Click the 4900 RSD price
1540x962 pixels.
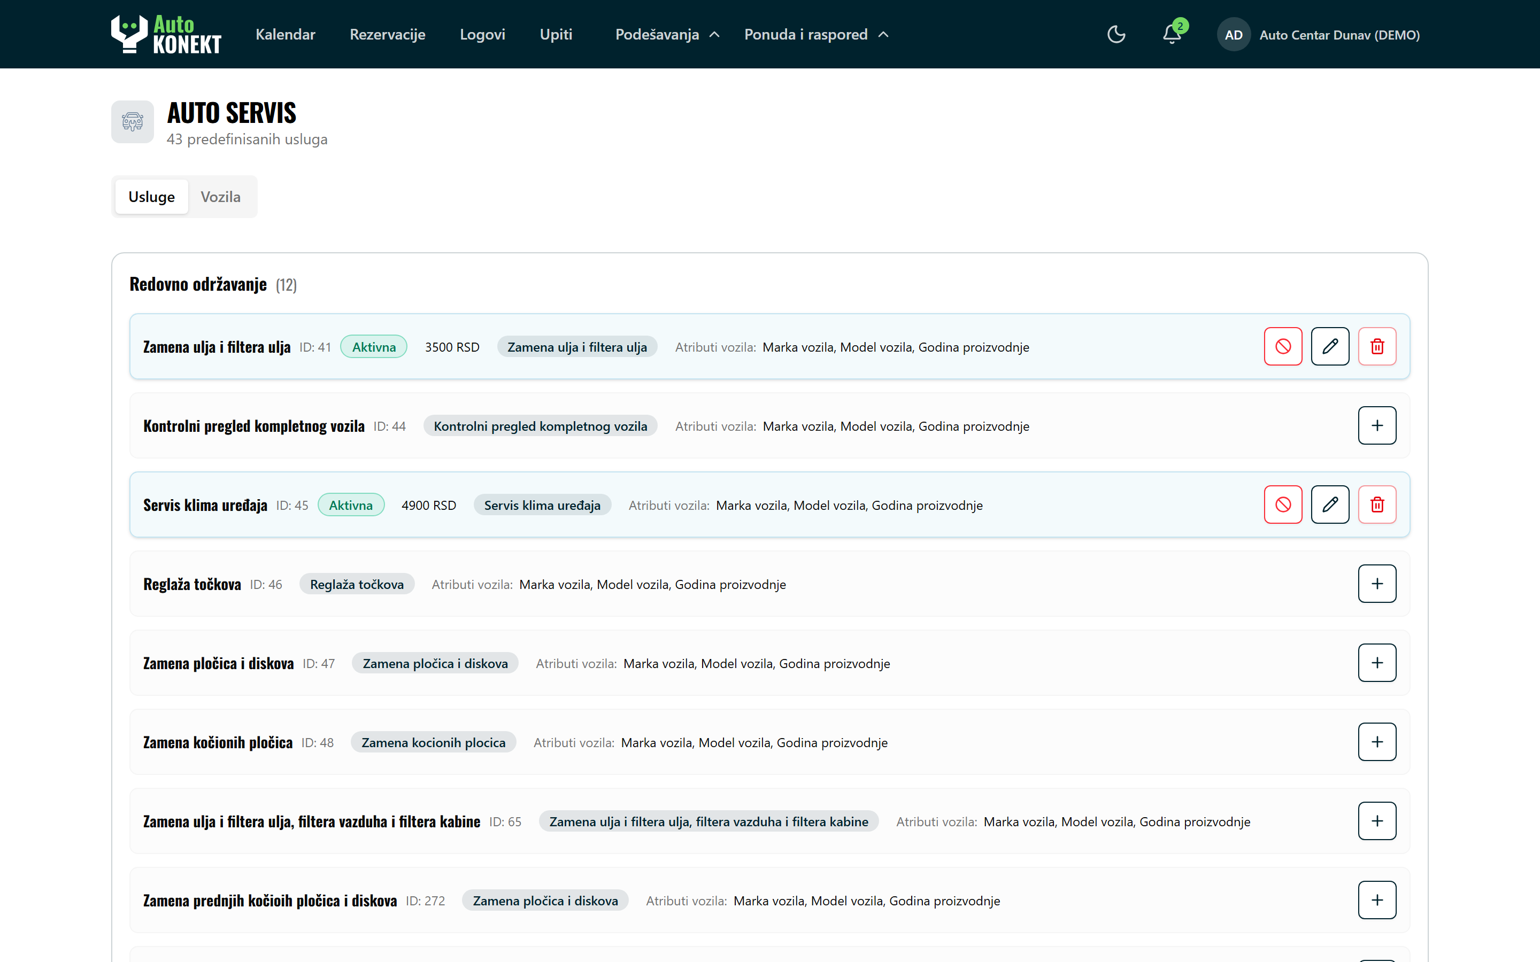pos(429,505)
